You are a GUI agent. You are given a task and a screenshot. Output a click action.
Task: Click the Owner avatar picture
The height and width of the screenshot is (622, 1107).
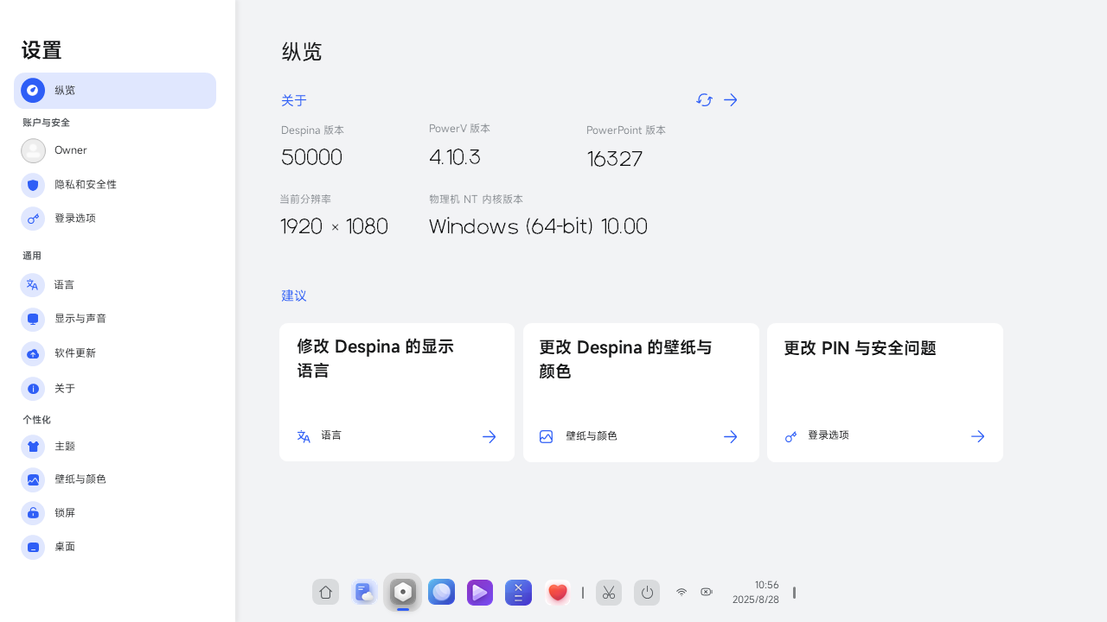click(x=33, y=151)
